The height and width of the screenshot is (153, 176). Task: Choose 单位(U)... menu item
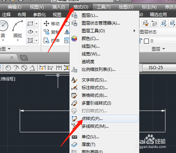click(x=104, y=137)
